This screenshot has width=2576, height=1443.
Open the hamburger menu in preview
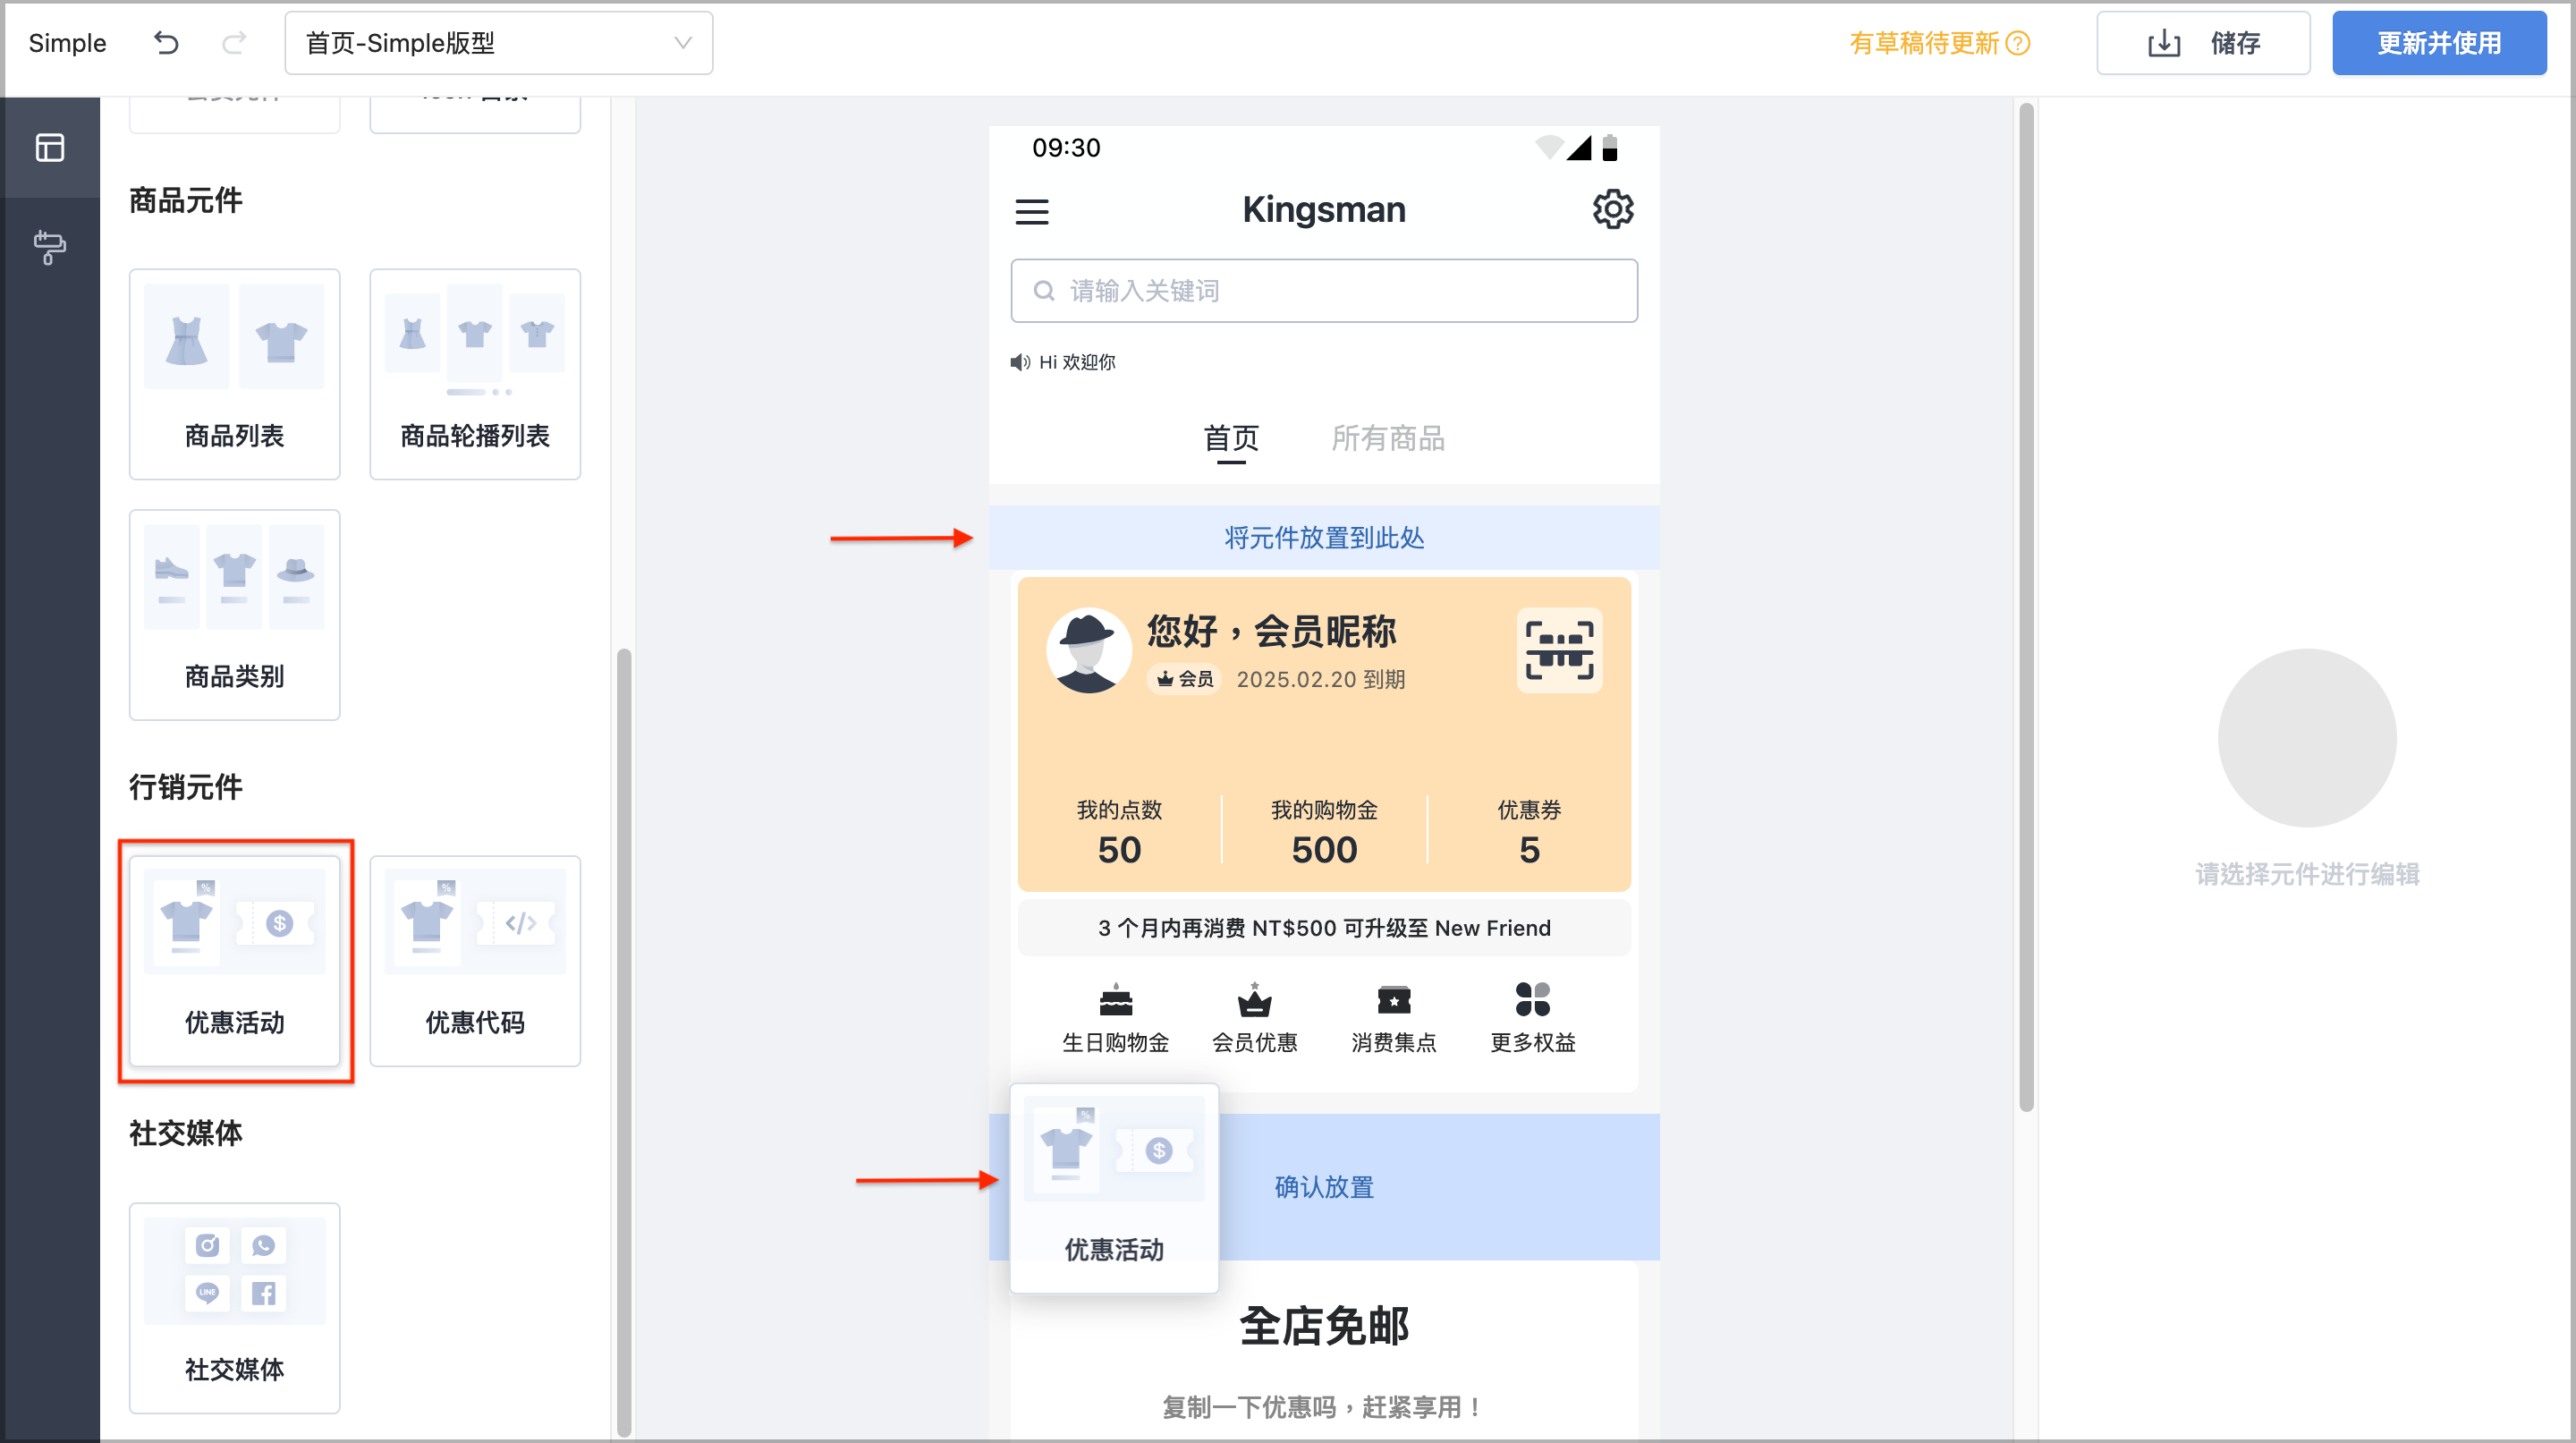pos(1032,211)
